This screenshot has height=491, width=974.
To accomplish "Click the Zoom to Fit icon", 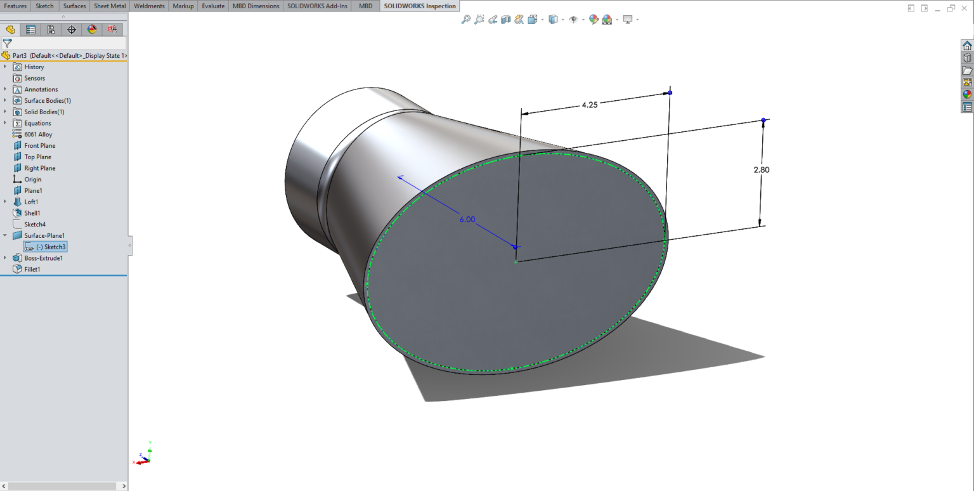I will coord(467,19).
